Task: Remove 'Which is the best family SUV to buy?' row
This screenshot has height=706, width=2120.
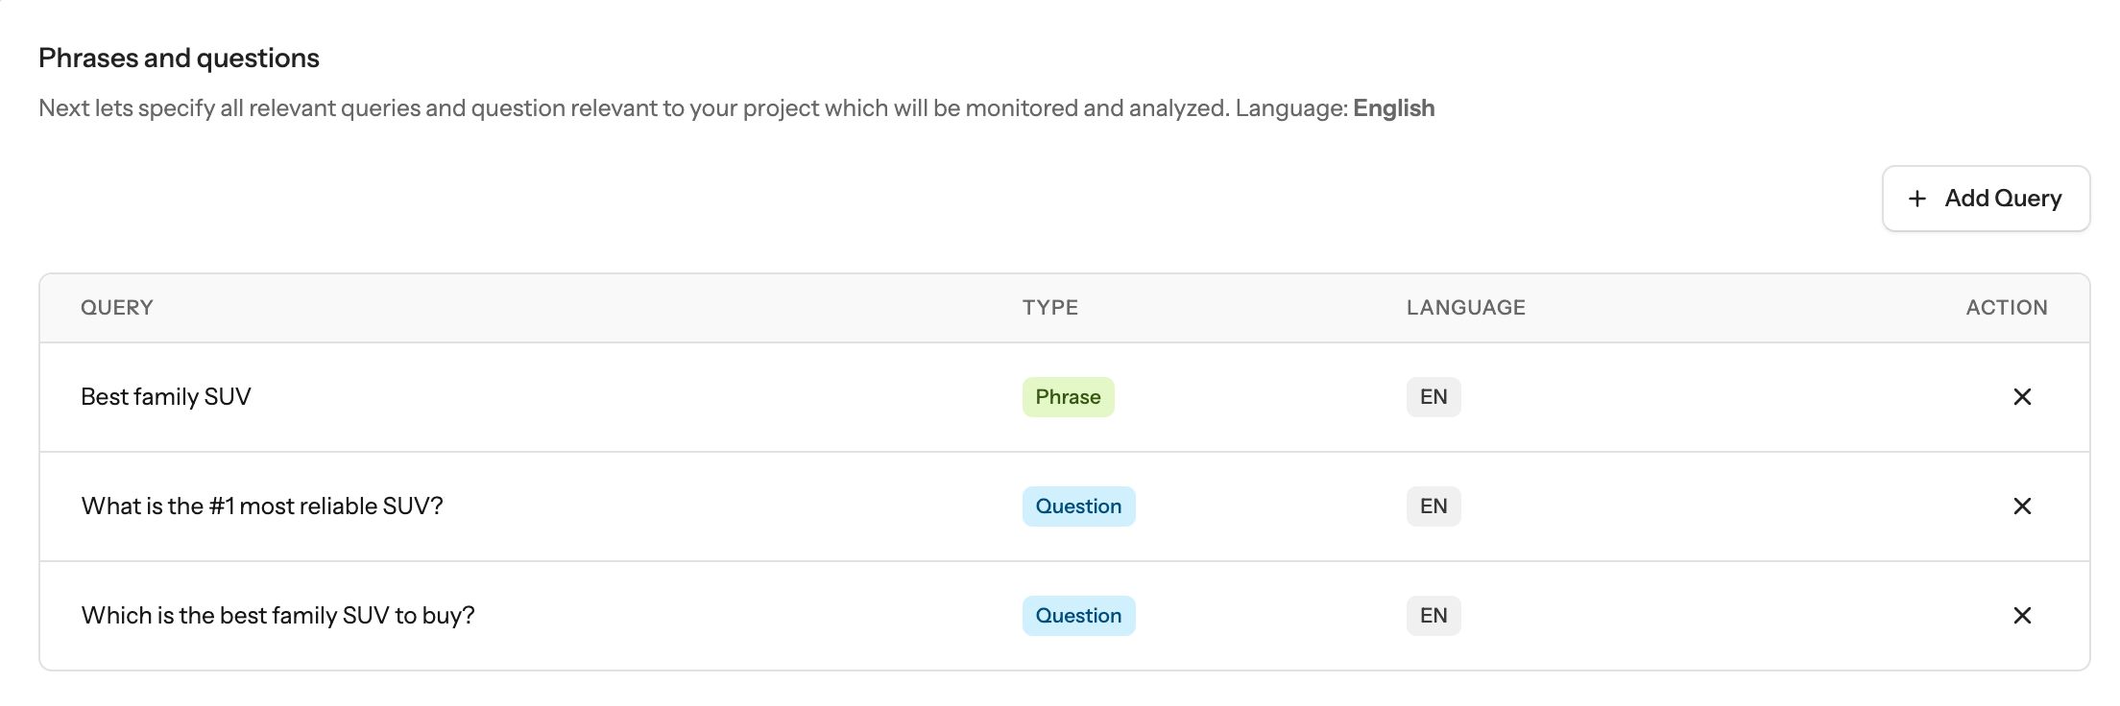Action: tap(2021, 616)
